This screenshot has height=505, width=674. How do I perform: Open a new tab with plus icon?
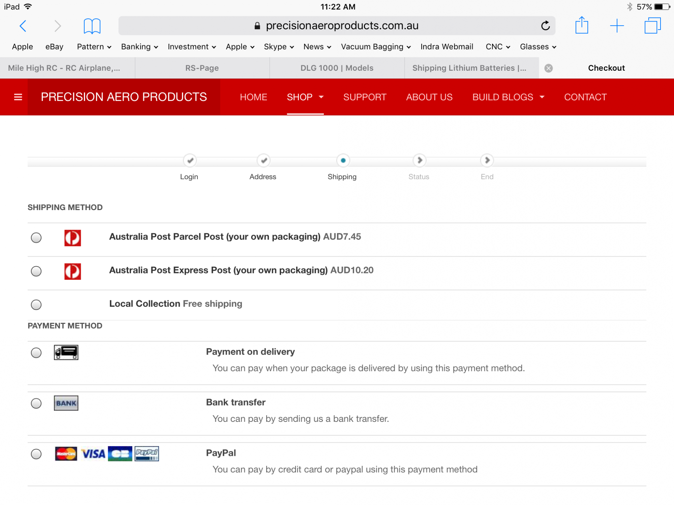617,26
